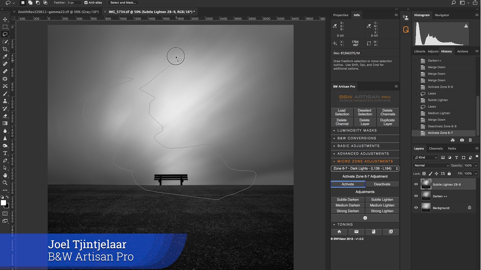Select the Eyedropper tool

pos(5,57)
